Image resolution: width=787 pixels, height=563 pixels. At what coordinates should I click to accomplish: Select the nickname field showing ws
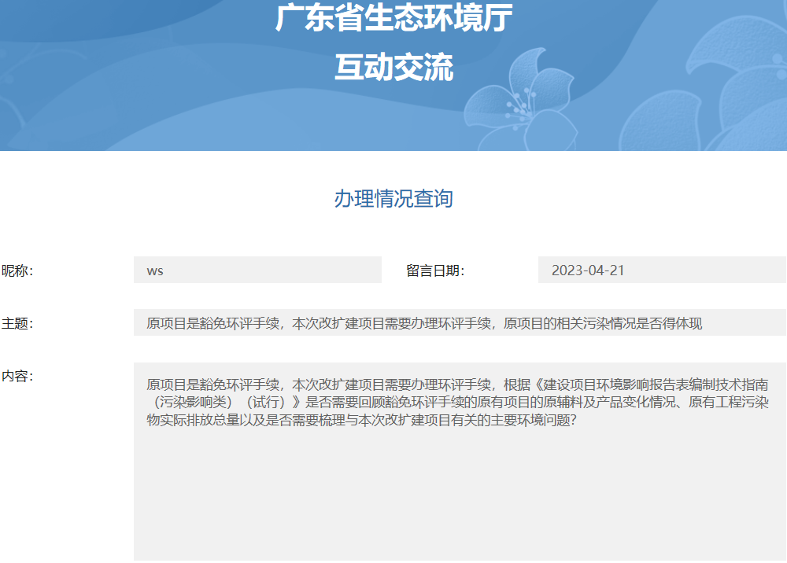(x=256, y=270)
